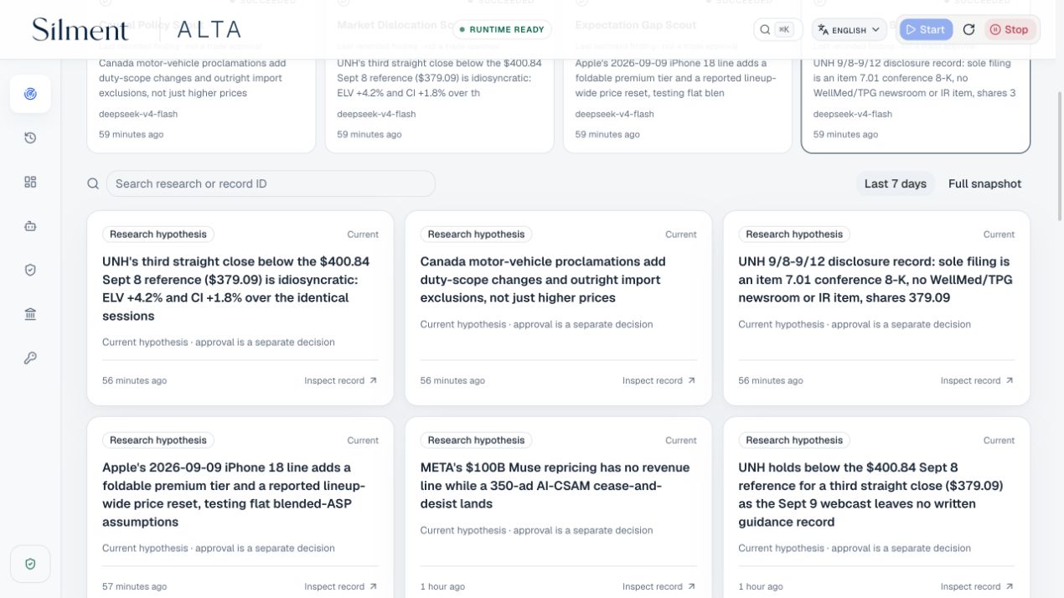Open UNH holds below $400.84 webcast title
1064x598 pixels.
[x=870, y=495]
